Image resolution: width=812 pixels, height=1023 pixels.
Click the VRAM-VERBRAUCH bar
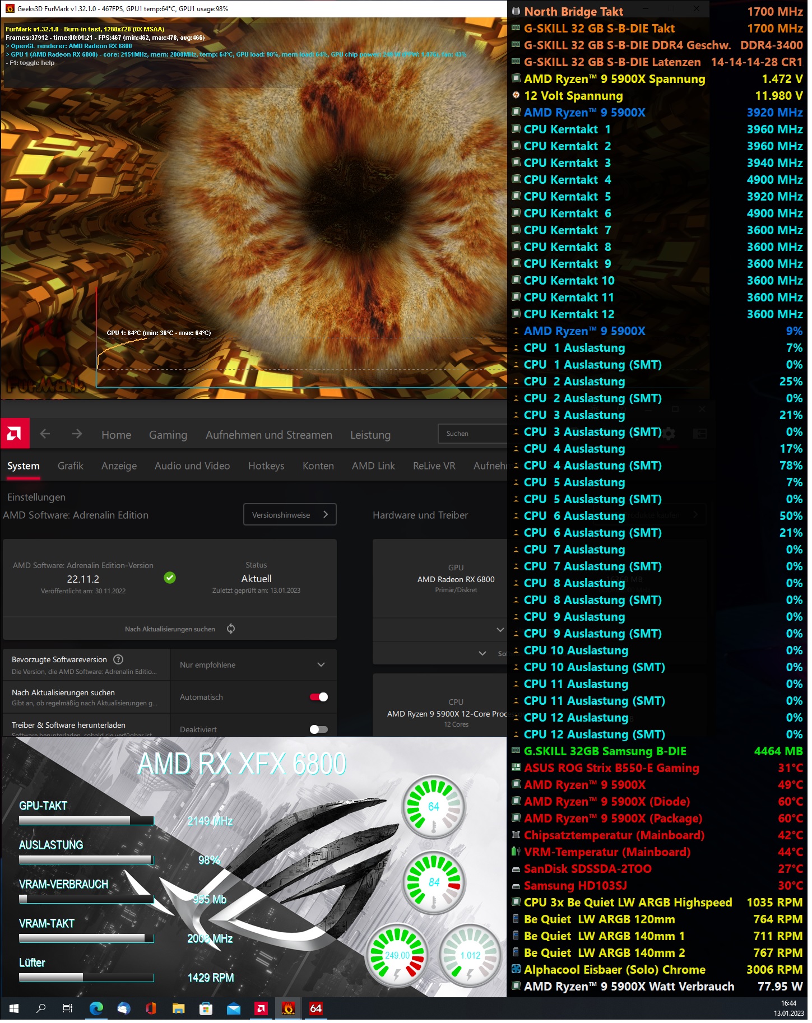[86, 899]
